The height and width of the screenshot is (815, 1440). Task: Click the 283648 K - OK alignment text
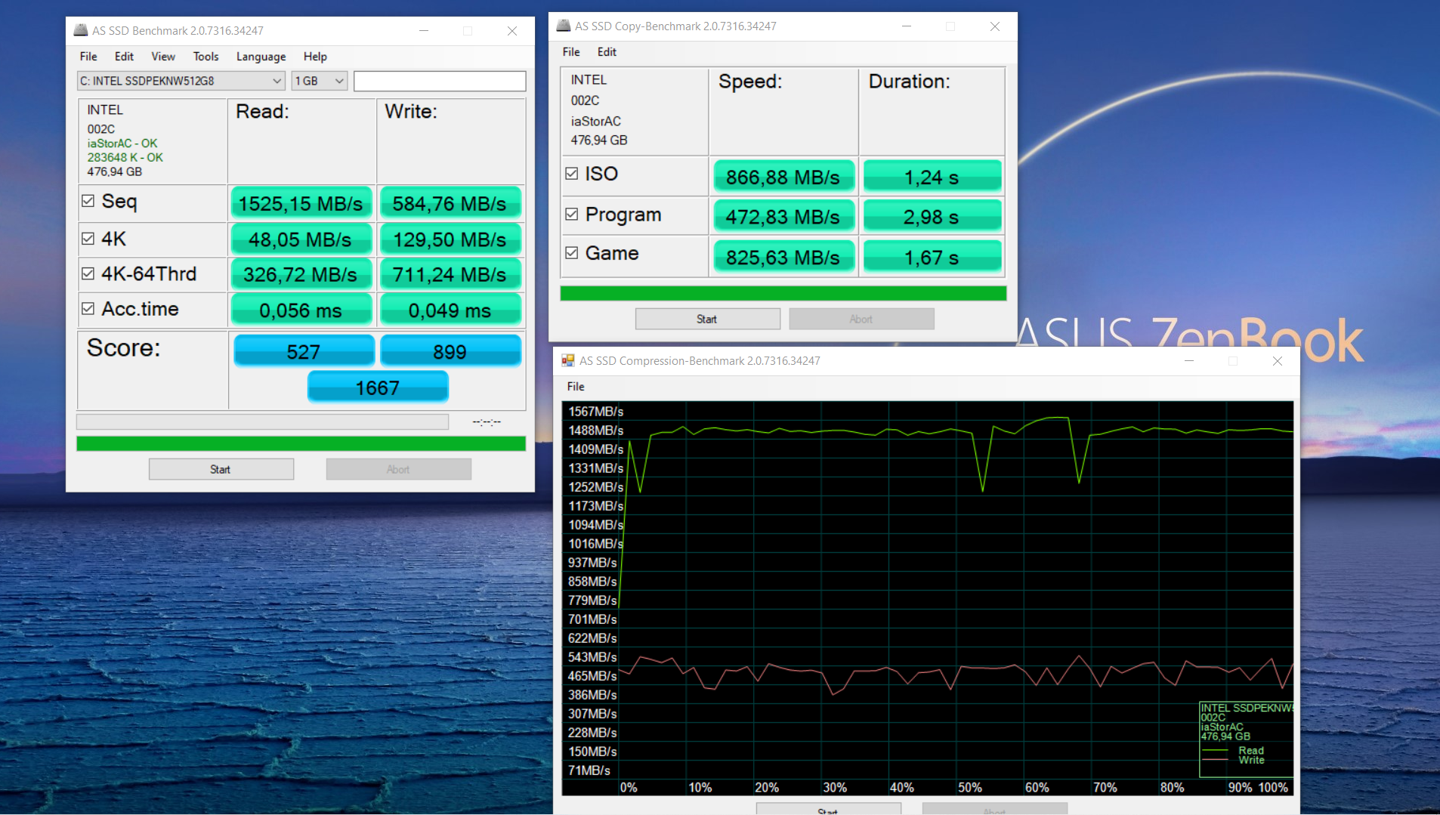[x=125, y=158]
